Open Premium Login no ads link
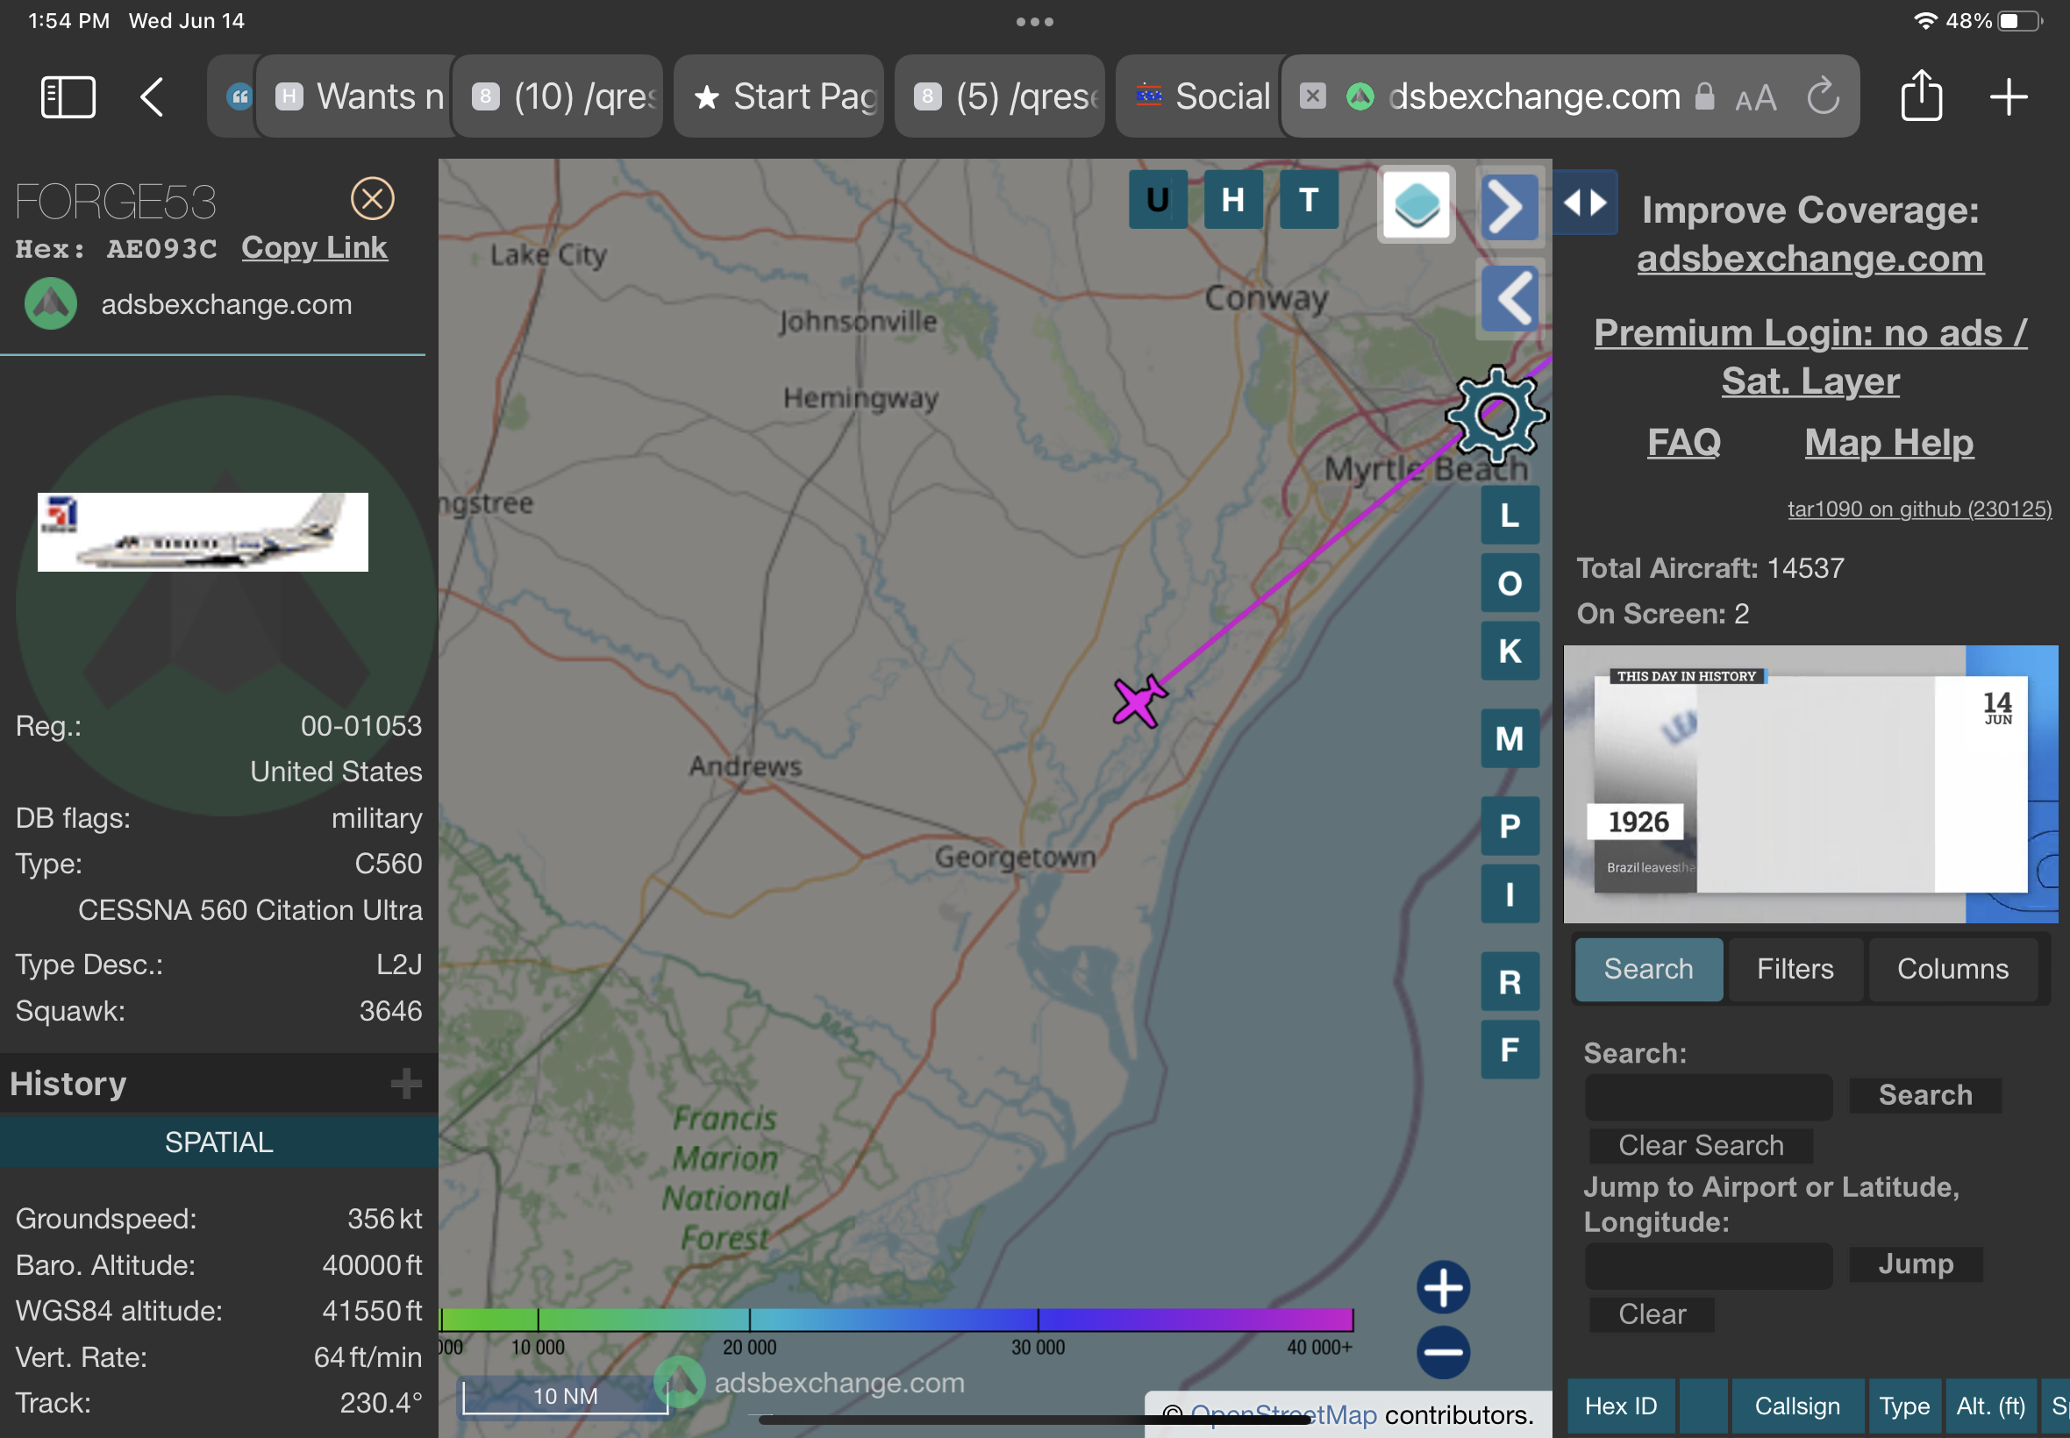This screenshot has height=1438, width=2070. (1809, 357)
